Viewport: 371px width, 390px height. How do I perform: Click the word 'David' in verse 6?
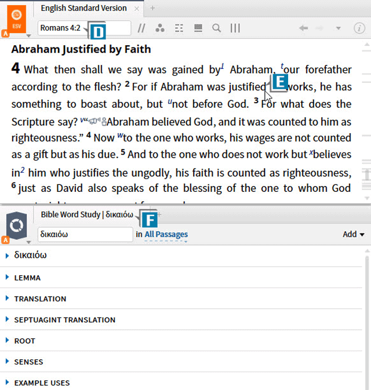coord(69,188)
